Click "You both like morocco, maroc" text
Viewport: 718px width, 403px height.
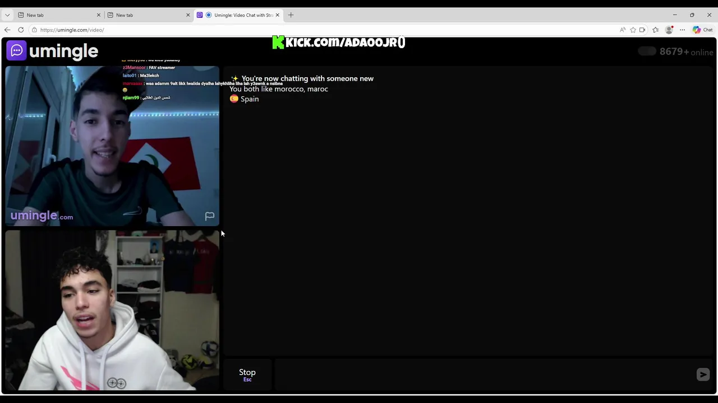(279, 89)
